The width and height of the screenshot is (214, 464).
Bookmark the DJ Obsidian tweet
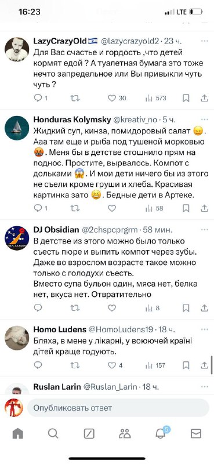186,308
